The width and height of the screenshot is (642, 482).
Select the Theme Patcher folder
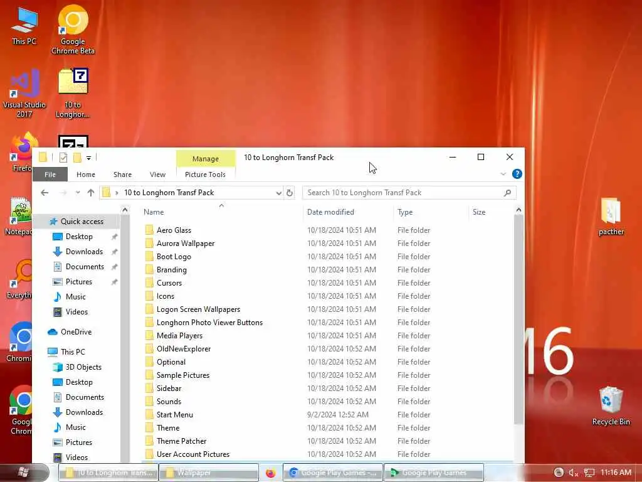pos(181,441)
